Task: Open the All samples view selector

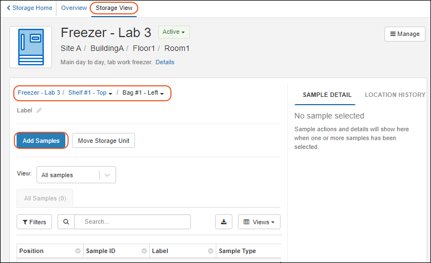Action: [x=76, y=175]
